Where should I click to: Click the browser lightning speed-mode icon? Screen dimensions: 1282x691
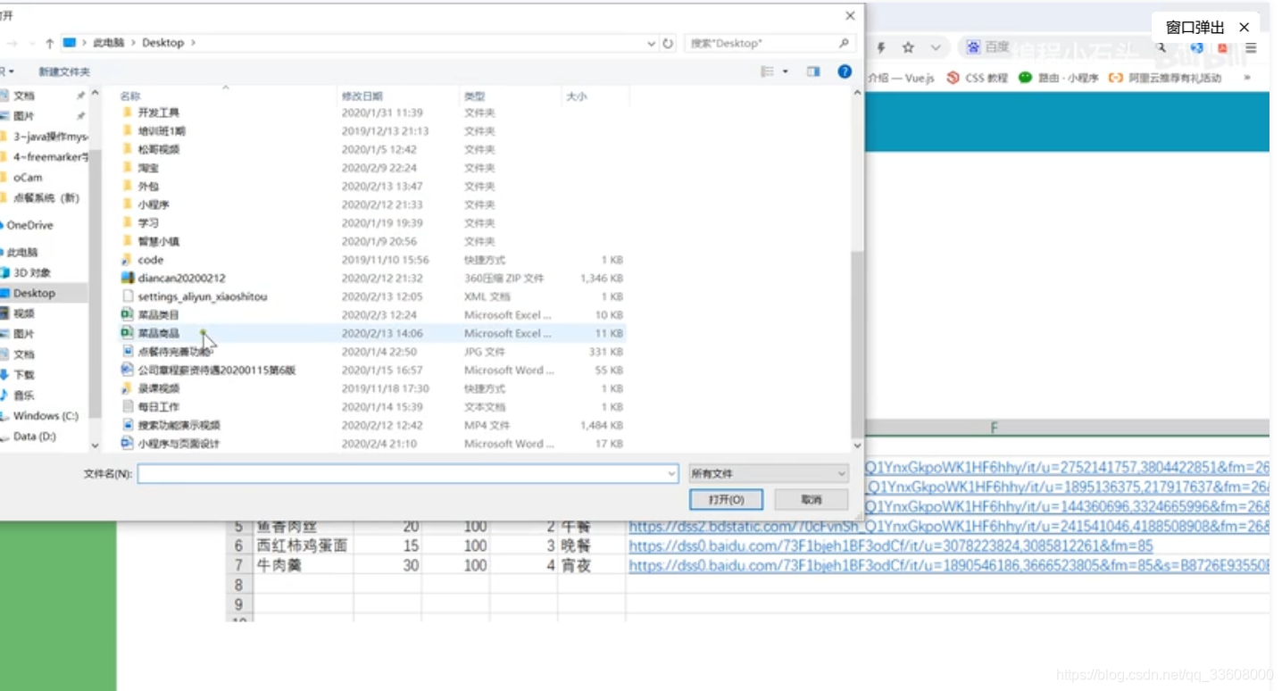(x=881, y=47)
